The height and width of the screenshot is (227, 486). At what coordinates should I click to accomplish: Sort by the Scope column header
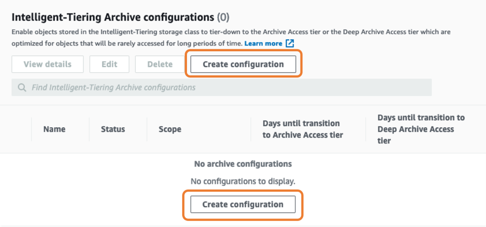170,129
